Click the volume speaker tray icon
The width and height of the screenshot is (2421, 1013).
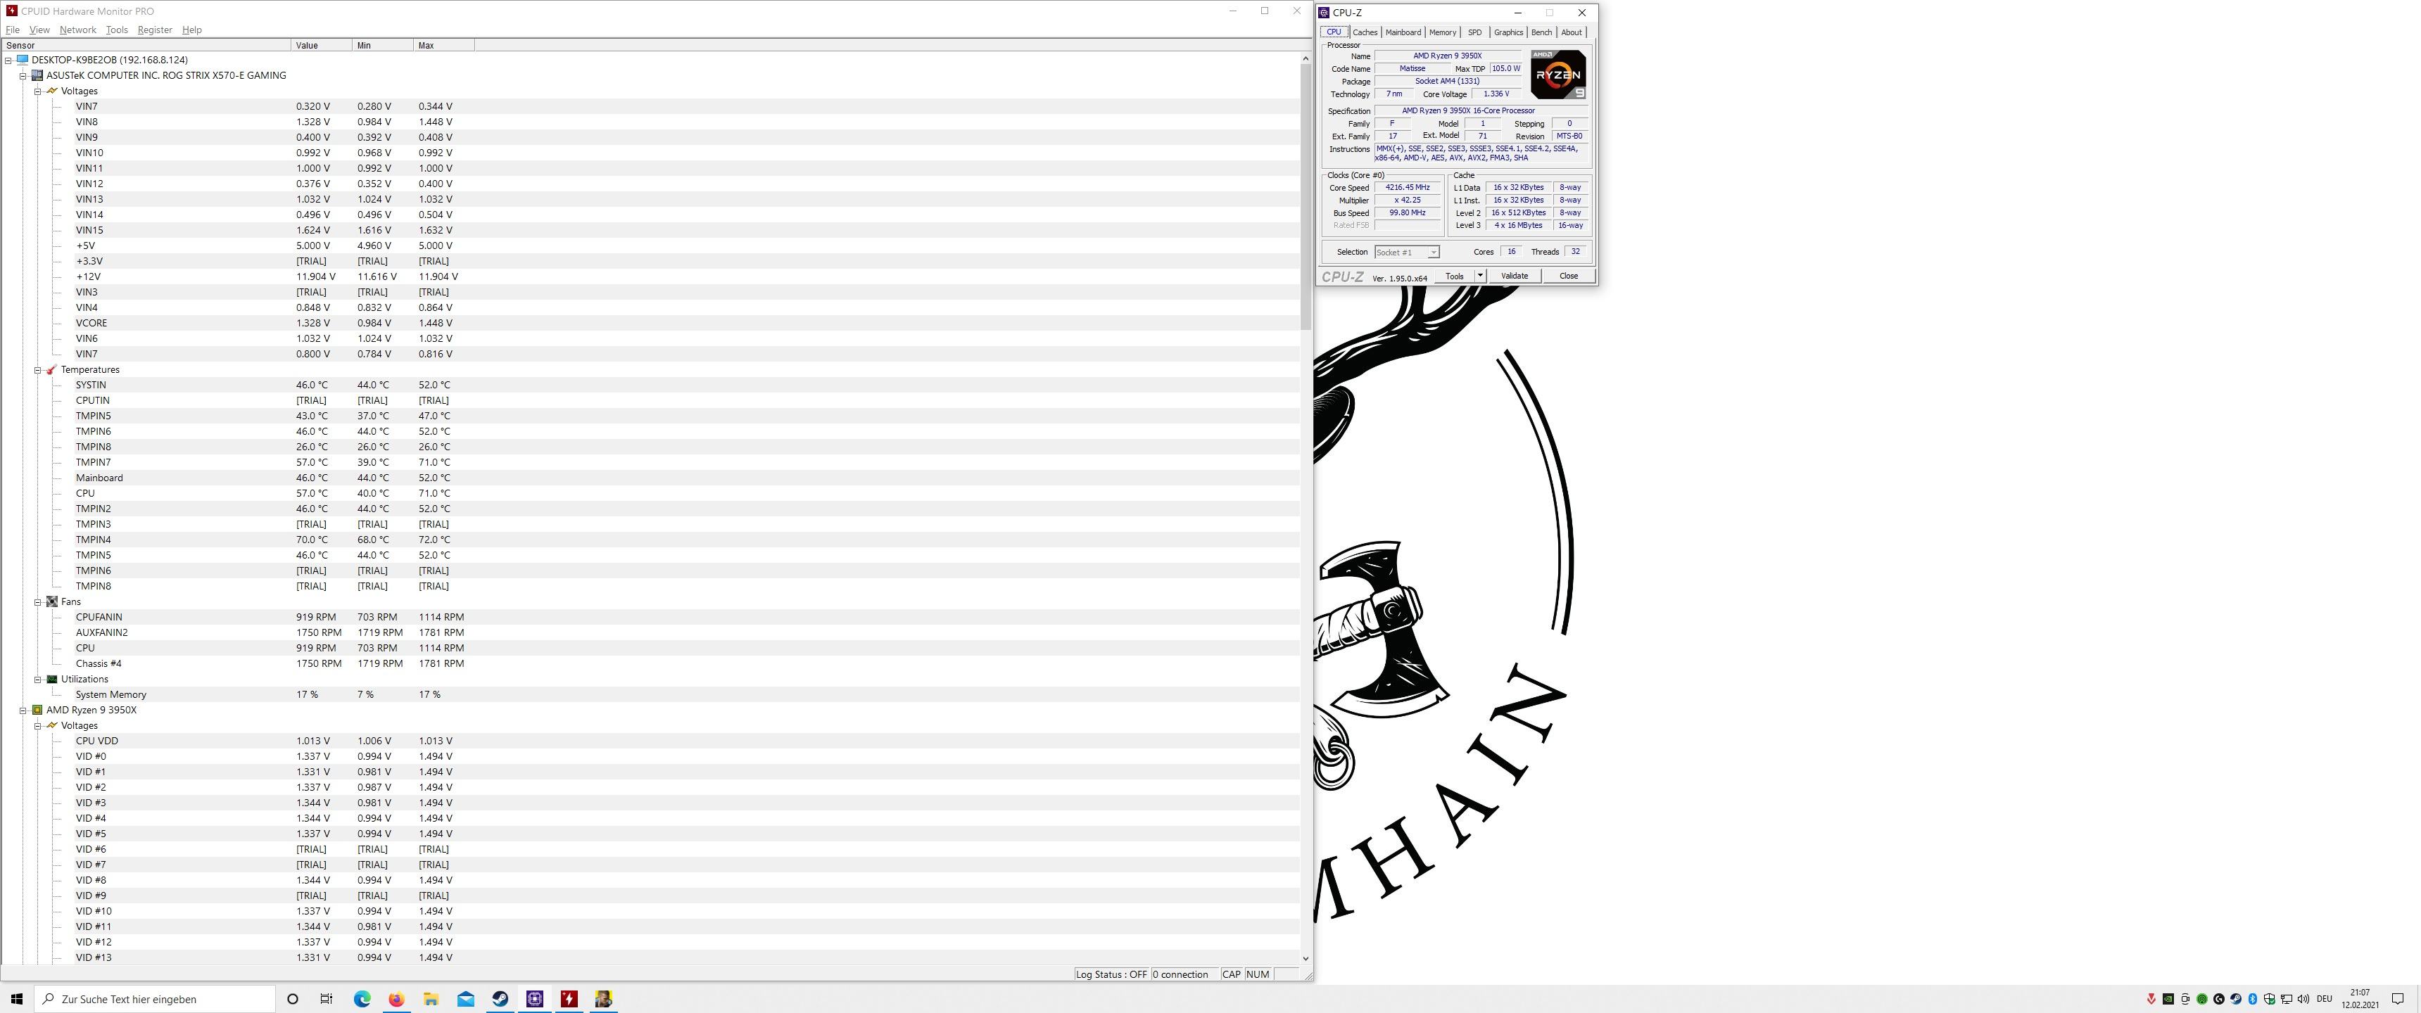tap(2303, 999)
